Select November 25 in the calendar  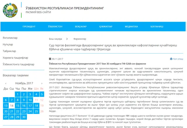[x=36, y=111]
